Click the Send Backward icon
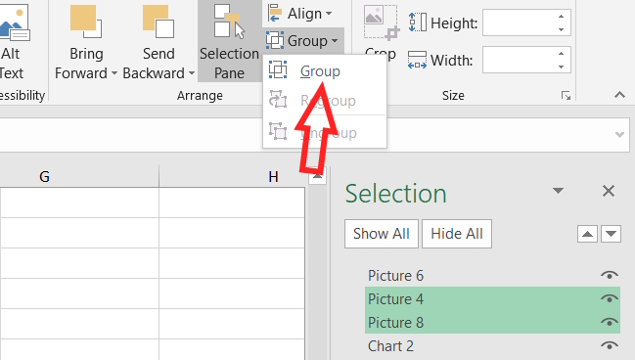Screen dimensions: 635x360 (x=159, y=21)
